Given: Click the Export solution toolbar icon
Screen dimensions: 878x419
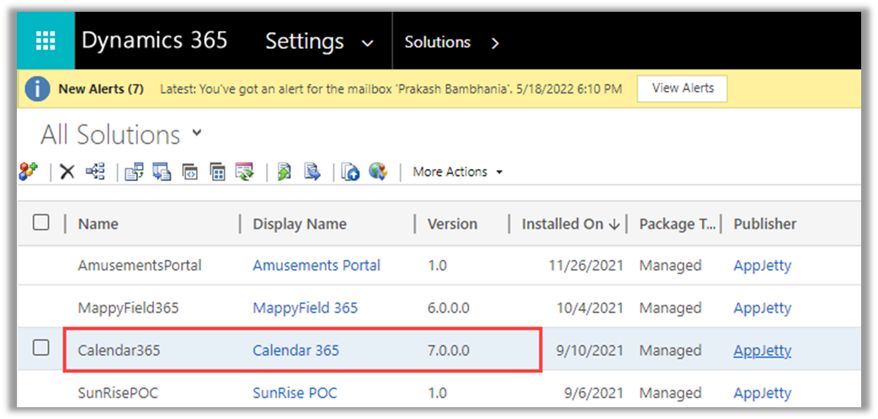Looking at the screenshot, I should (162, 172).
